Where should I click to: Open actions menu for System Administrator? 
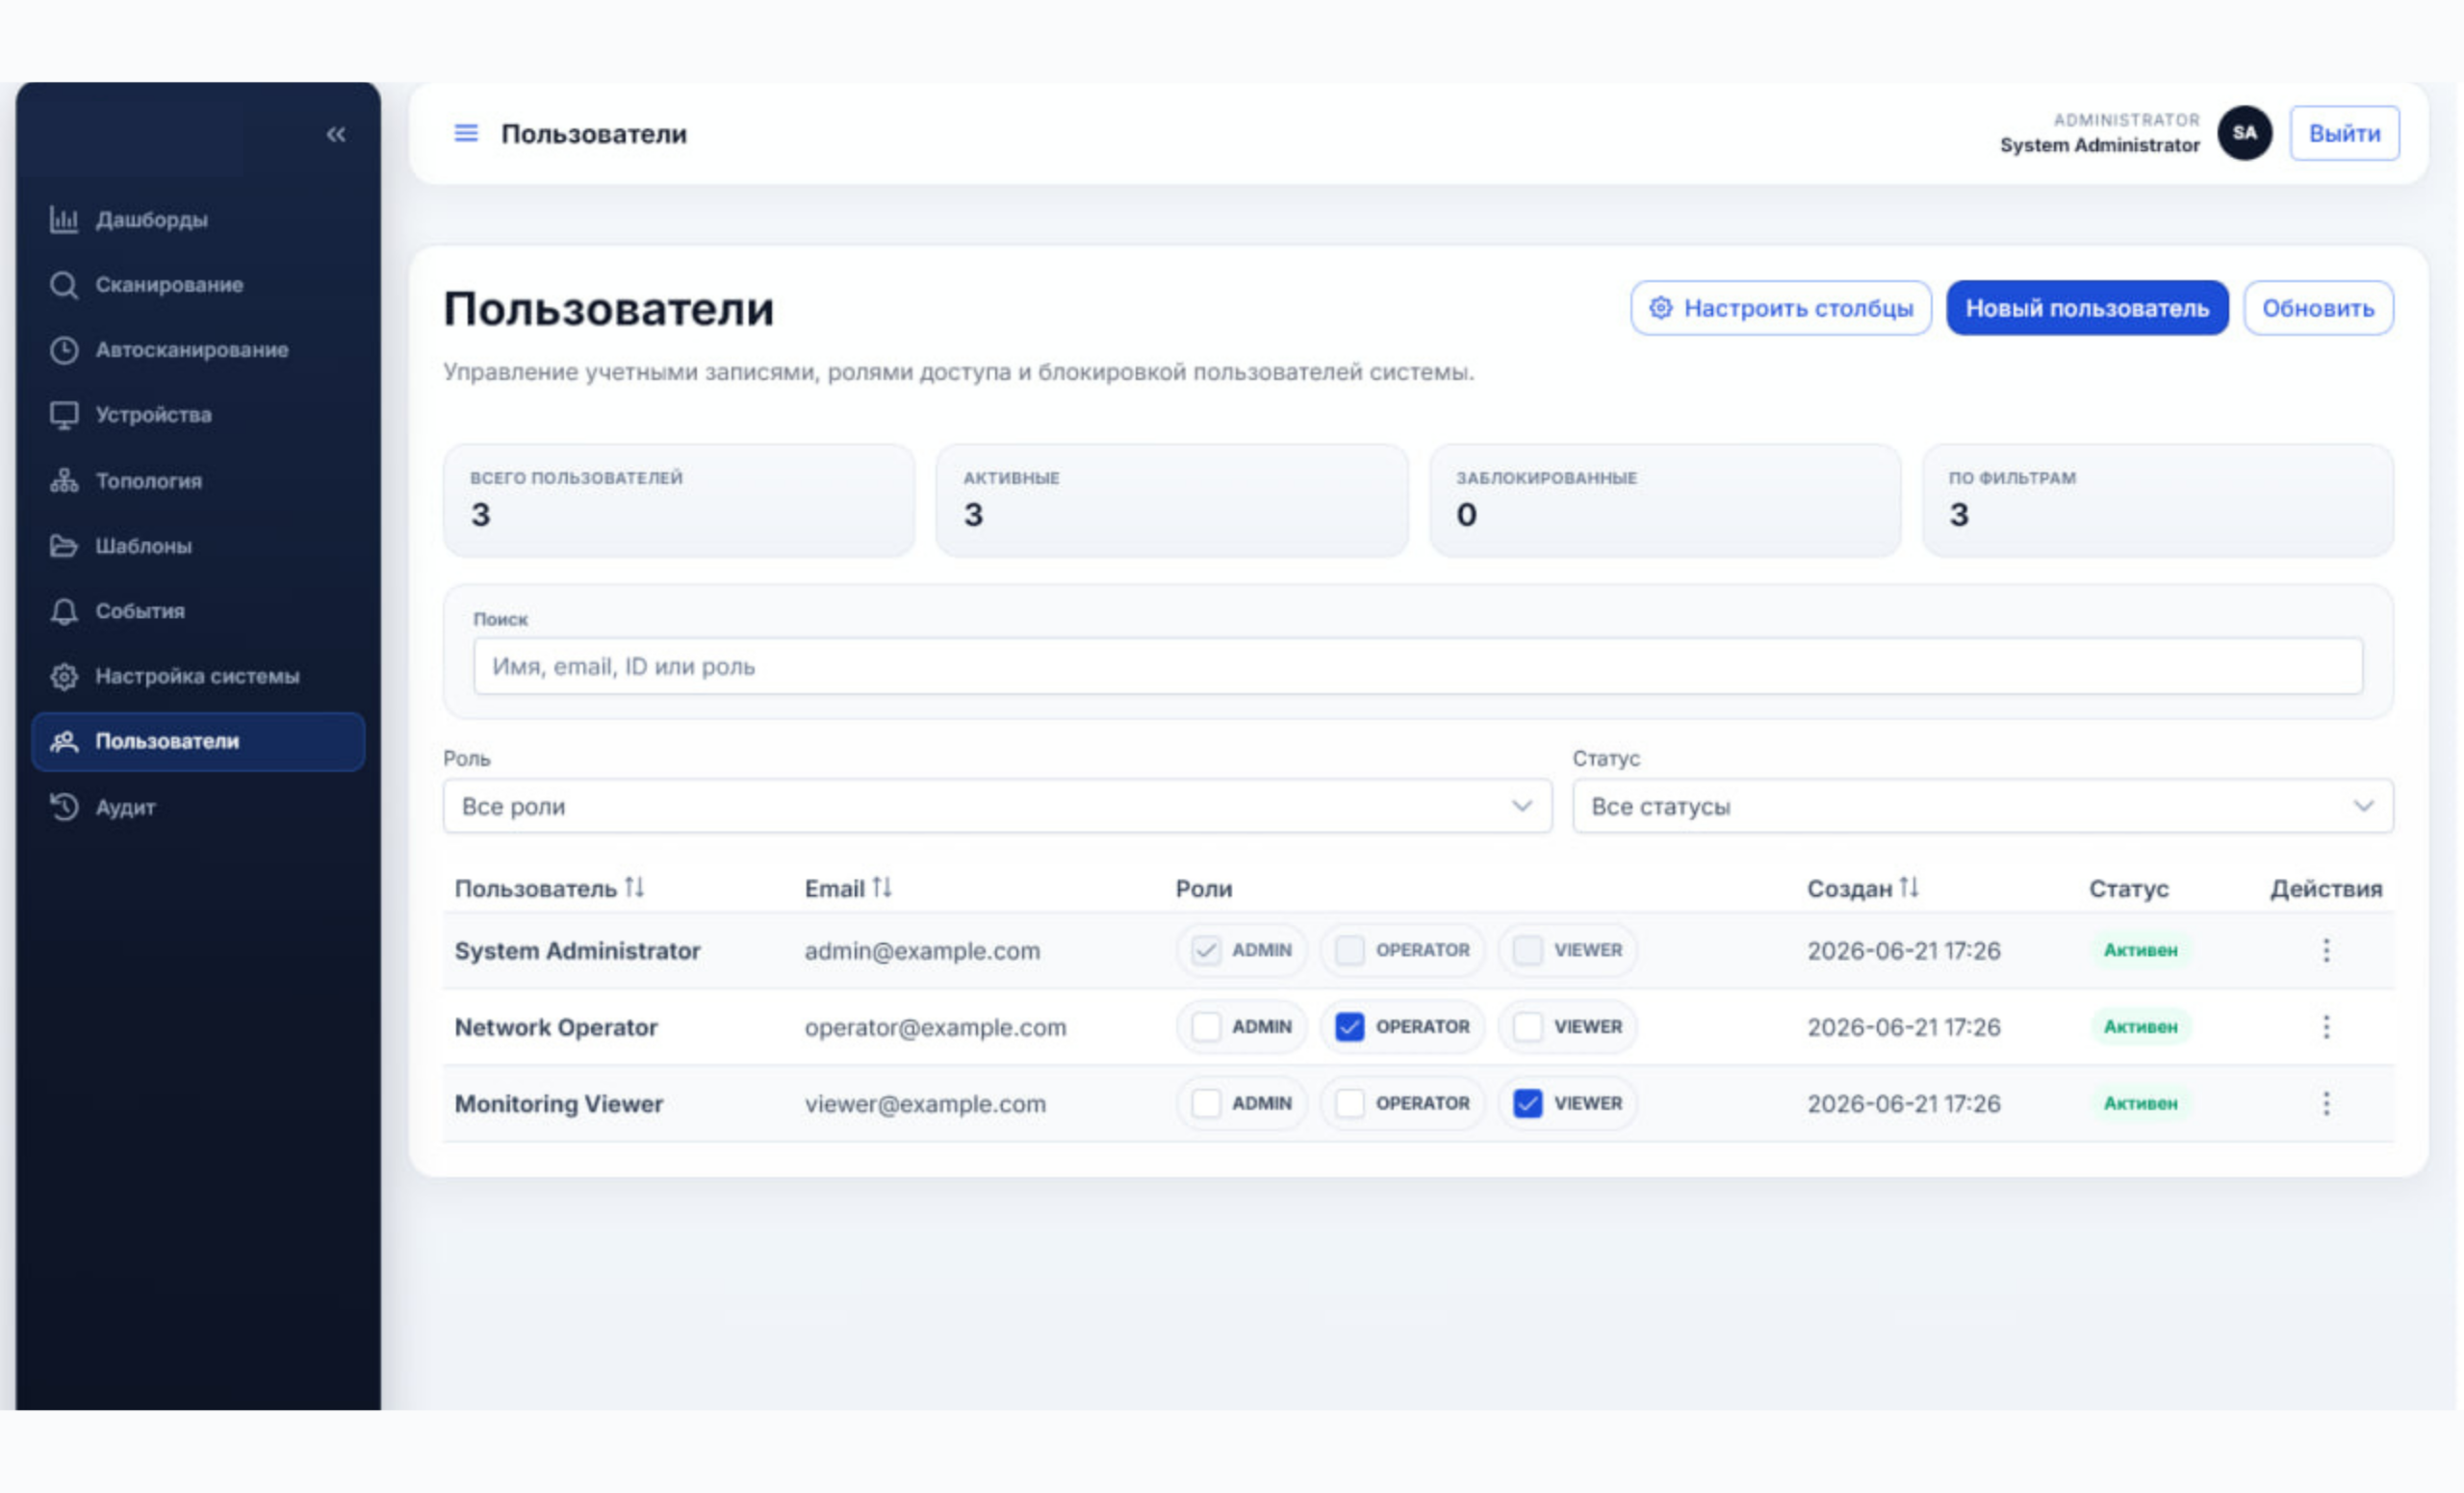click(2326, 950)
